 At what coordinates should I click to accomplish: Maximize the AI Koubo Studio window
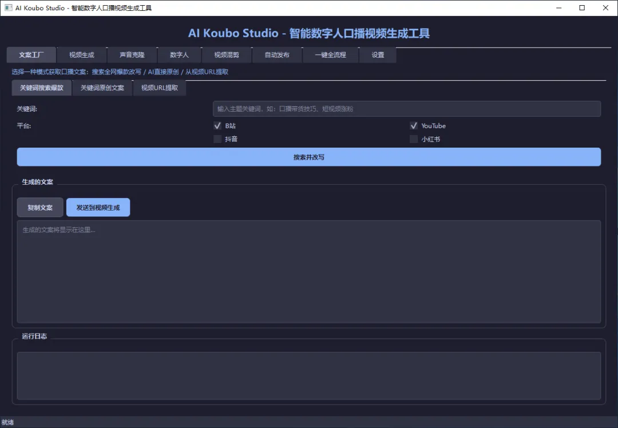582,8
